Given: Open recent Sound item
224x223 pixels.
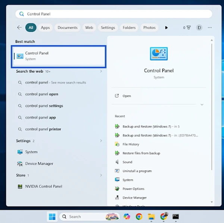Looking at the screenshot, I should pyautogui.click(x=124, y=162).
